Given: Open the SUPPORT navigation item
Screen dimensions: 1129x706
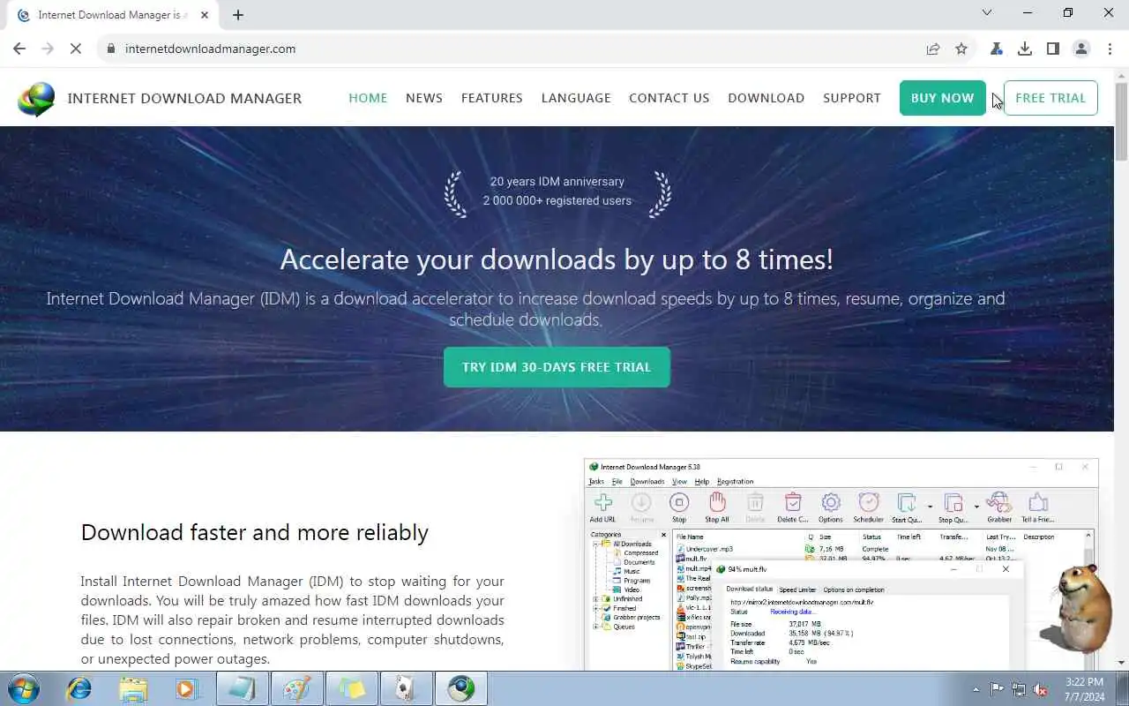Looking at the screenshot, I should pyautogui.click(x=852, y=98).
